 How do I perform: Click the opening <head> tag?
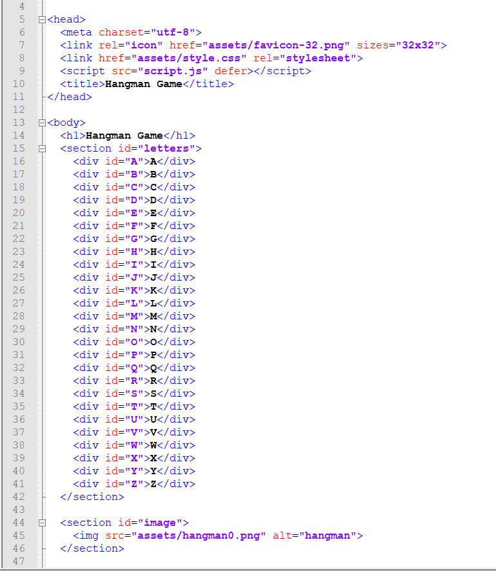pos(66,19)
